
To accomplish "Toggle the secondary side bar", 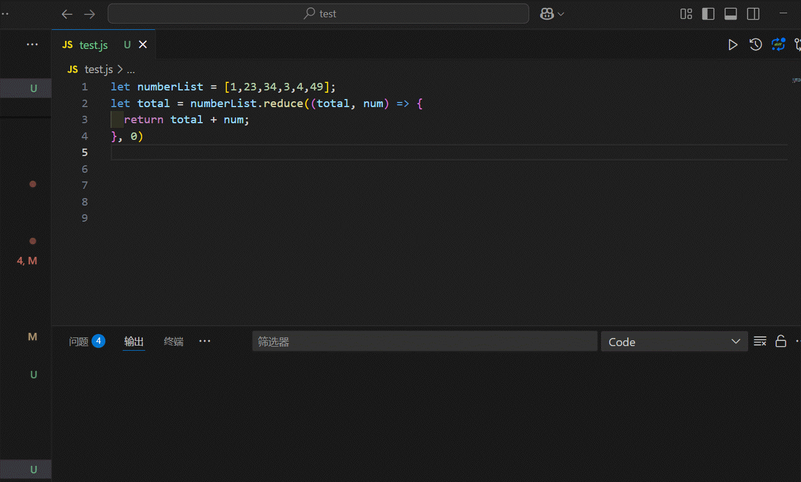I will click(x=753, y=14).
